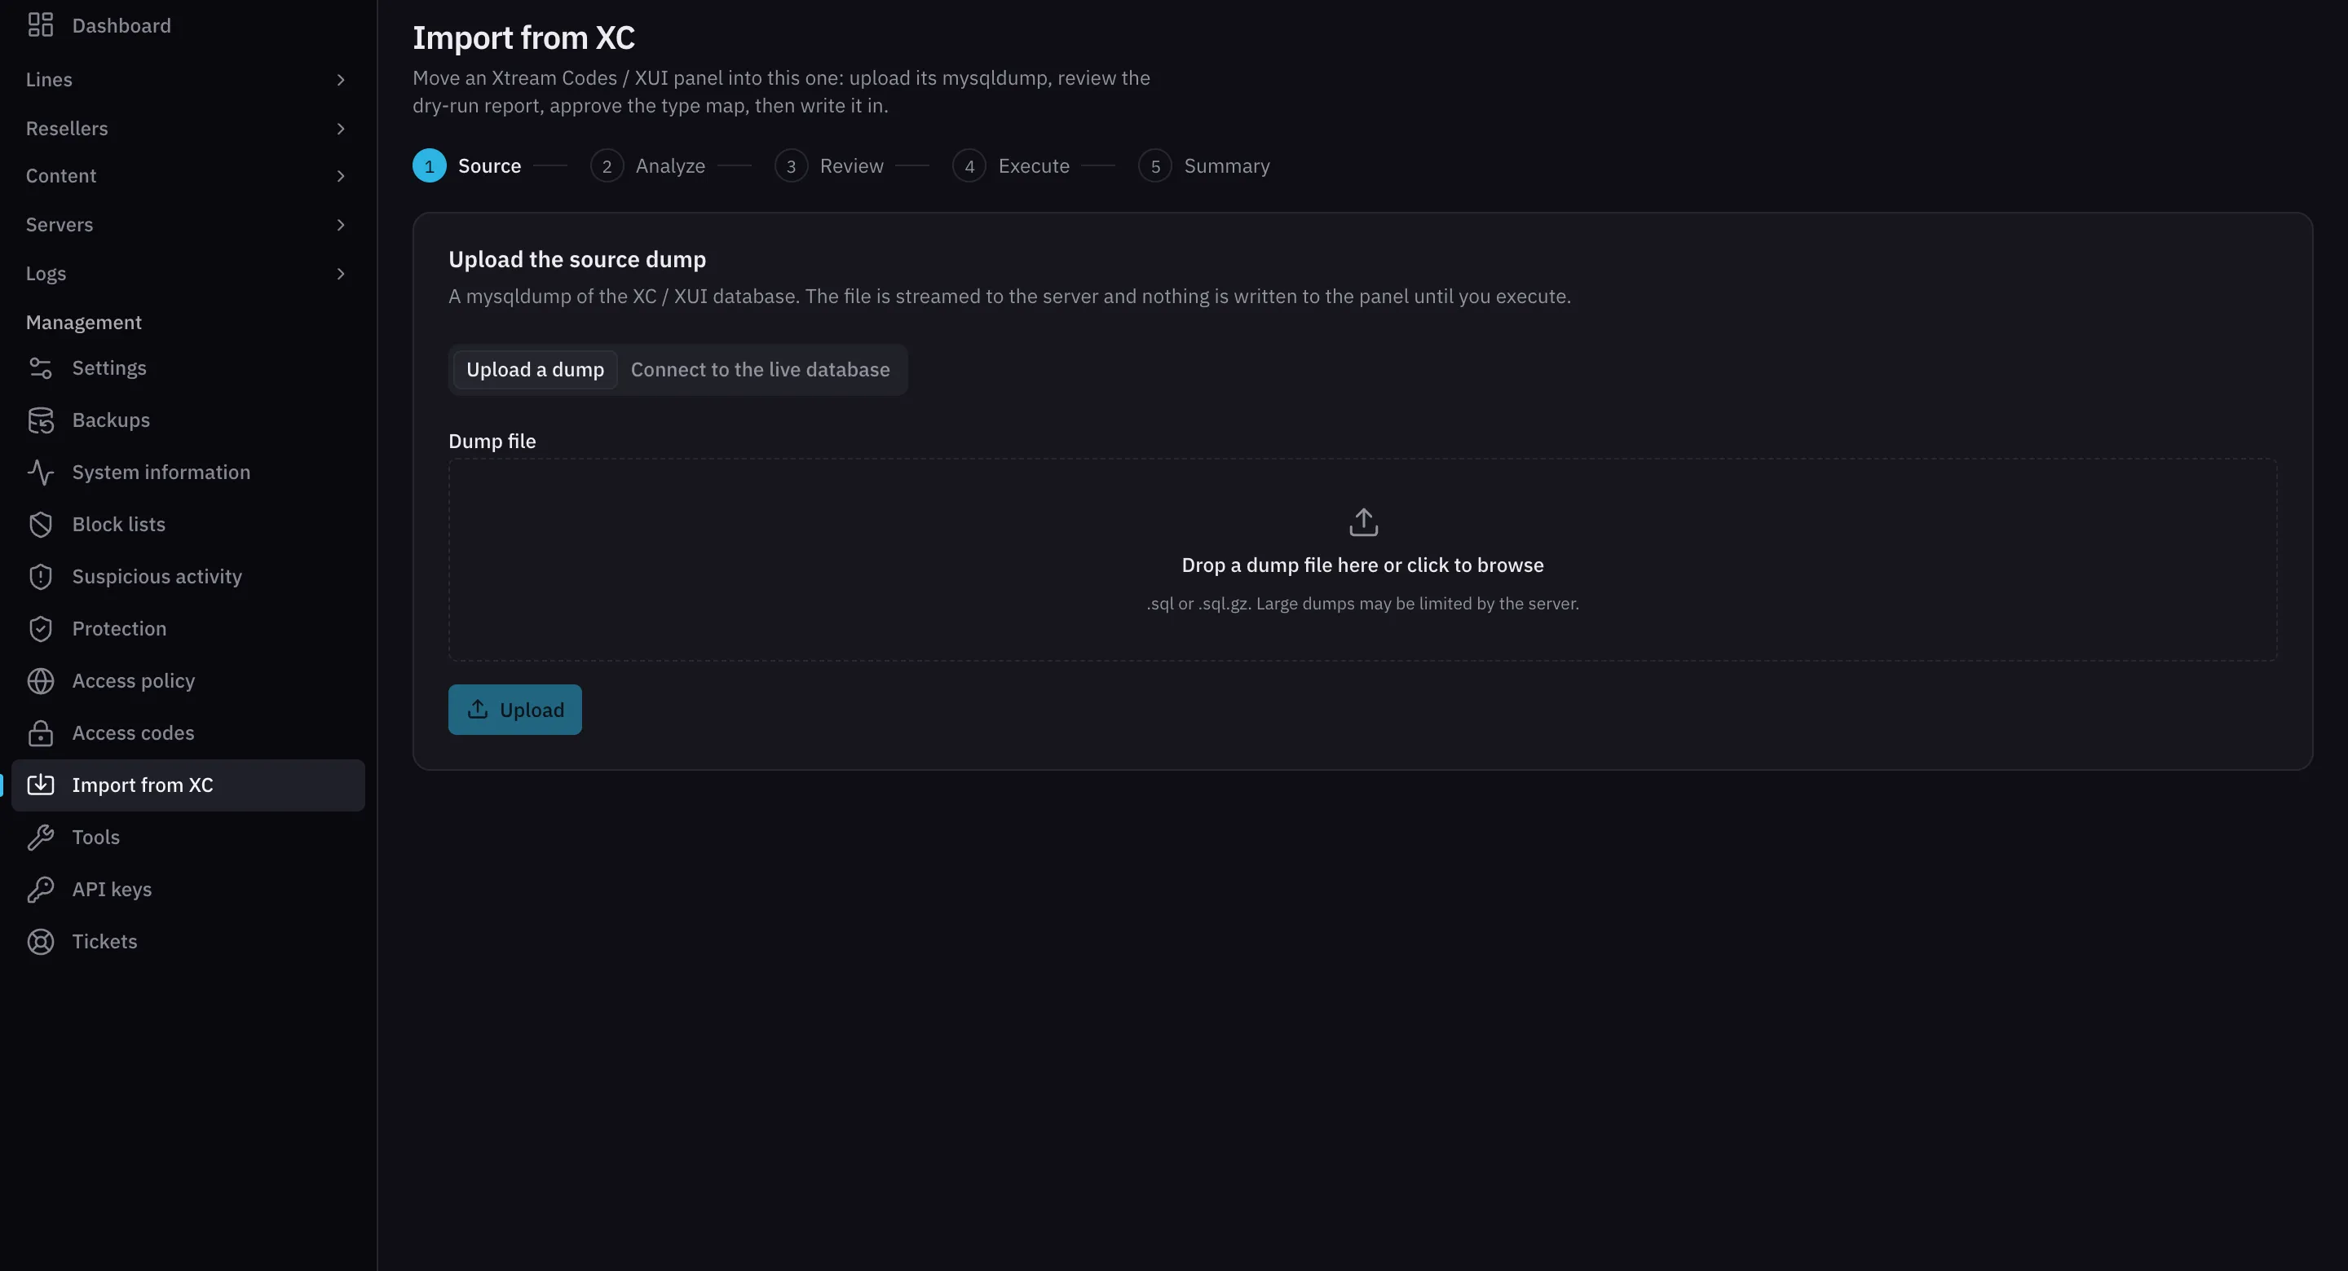
Task: Select the Upload a dump tab
Action: tap(535, 370)
